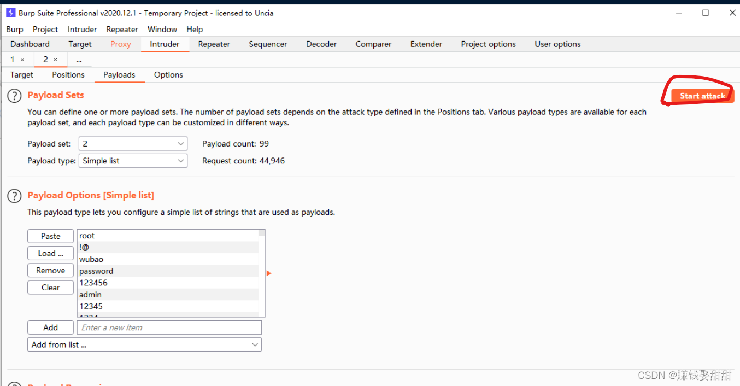Click the Payload Options help question icon
The image size is (740, 386).
click(x=14, y=196)
